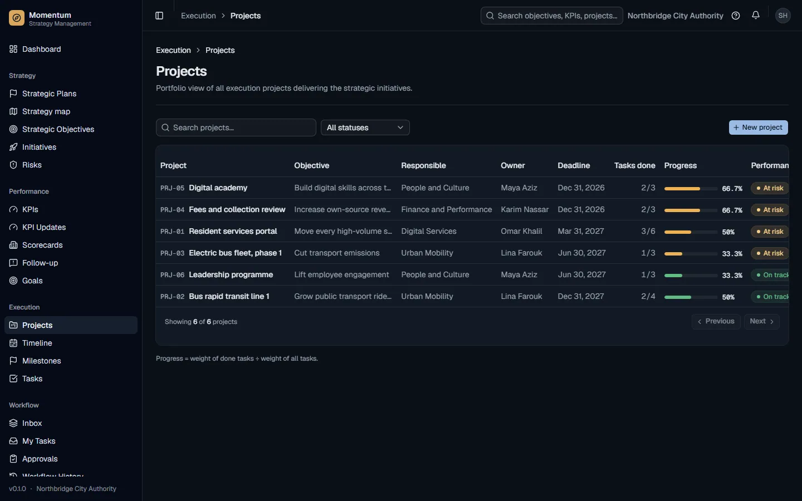Click the Scorecards icon in sidebar
This screenshot has width=802, height=501.
[x=13, y=245]
